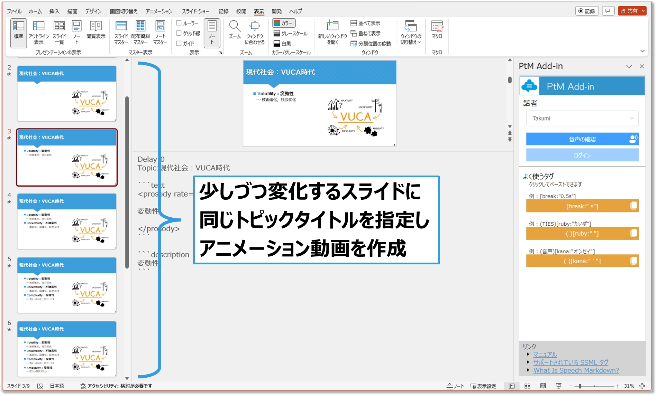Click the voice check (音声の確認) button
The width and height of the screenshot is (657, 396).
pyautogui.click(x=582, y=139)
